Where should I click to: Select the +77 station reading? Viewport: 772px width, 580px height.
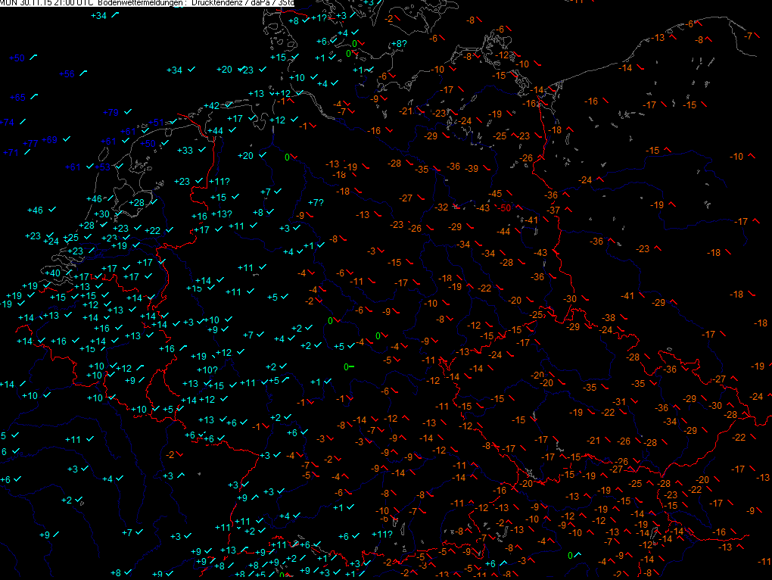click(30, 144)
